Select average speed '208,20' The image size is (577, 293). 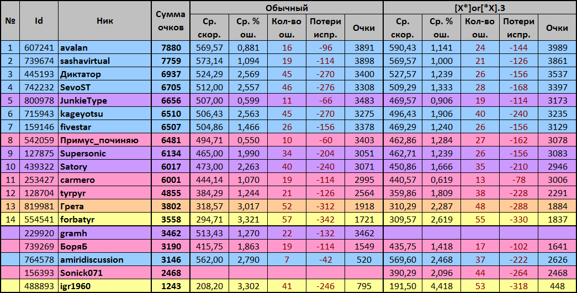click(x=210, y=286)
